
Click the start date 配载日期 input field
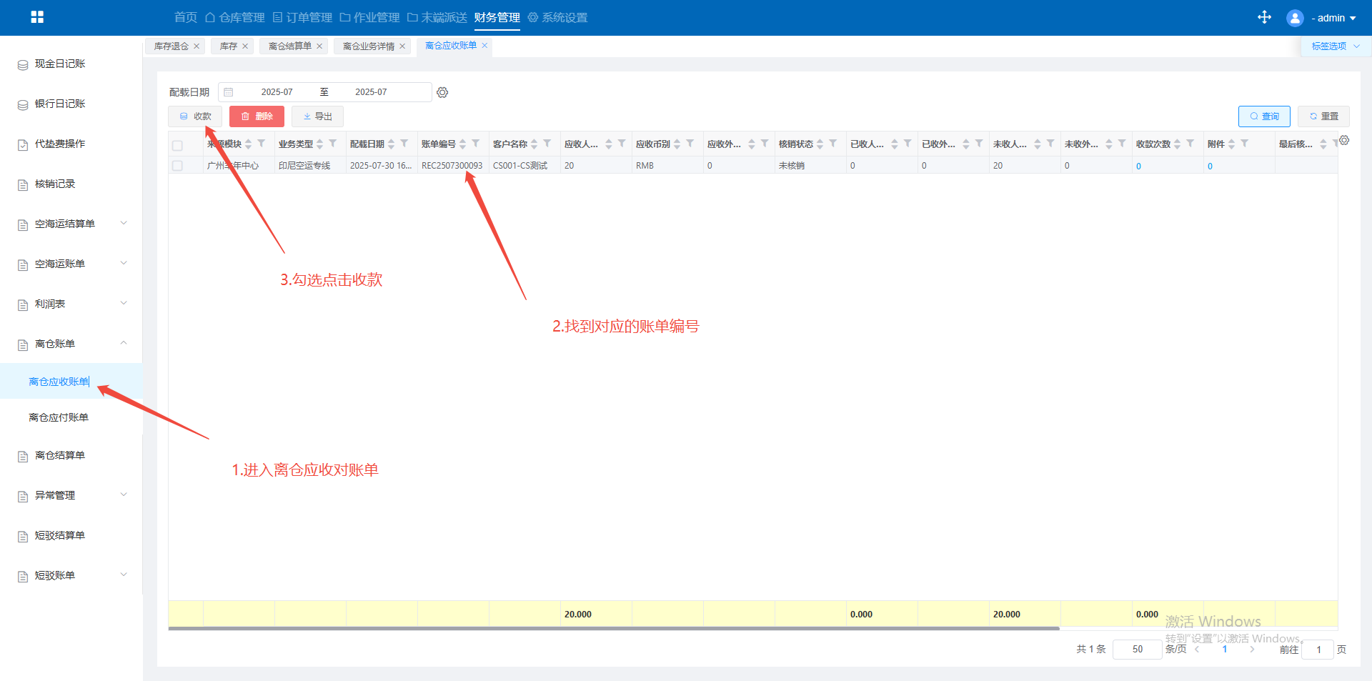click(277, 92)
